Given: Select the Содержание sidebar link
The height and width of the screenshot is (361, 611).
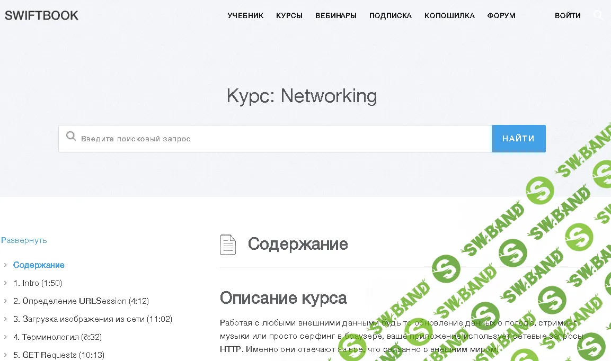Looking at the screenshot, I should coord(38,265).
